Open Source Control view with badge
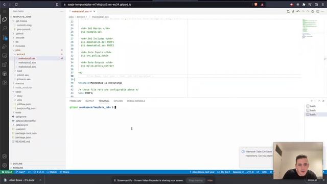The image size is (327, 184). [5, 37]
